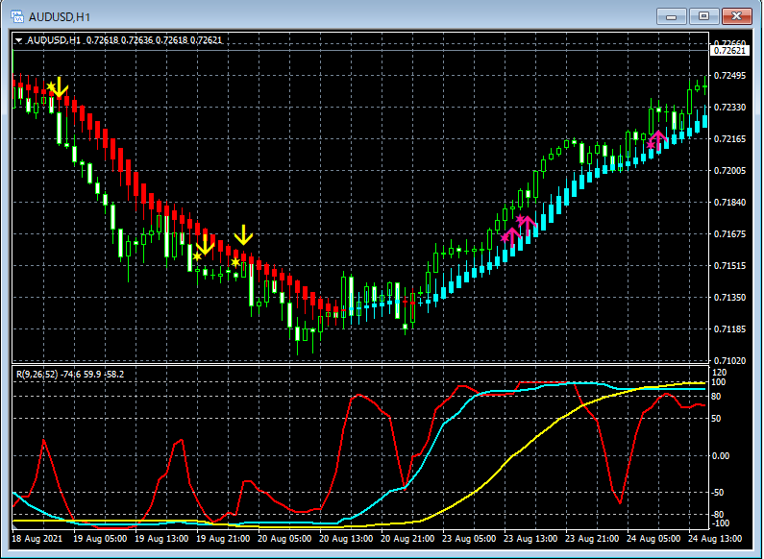Click the topmost magenta up arrow near 24 Aug
The height and width of the screenshot is (559, 764).
click(658, 137)
